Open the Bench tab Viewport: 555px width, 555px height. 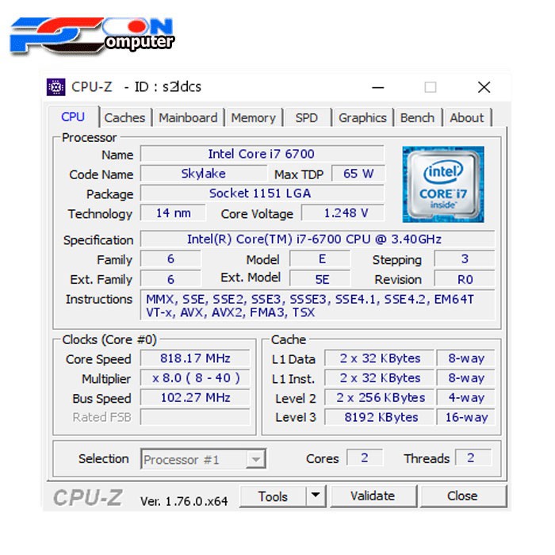coord(417,117)
